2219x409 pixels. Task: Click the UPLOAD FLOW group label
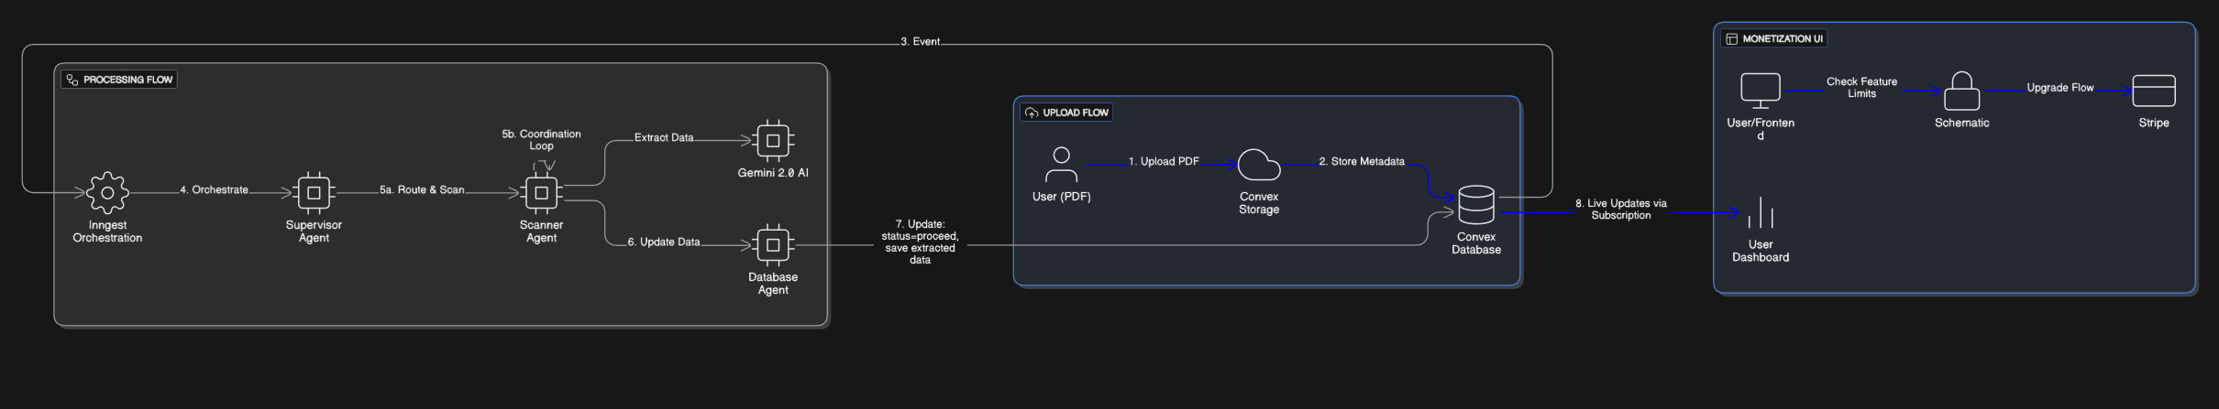pyautogui.click(x=1067, y=113)
